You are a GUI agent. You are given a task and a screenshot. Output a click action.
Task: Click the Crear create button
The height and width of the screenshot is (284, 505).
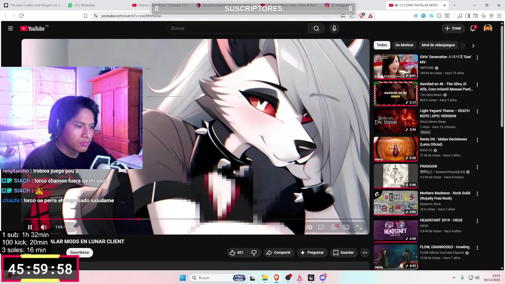click(453, 28)
